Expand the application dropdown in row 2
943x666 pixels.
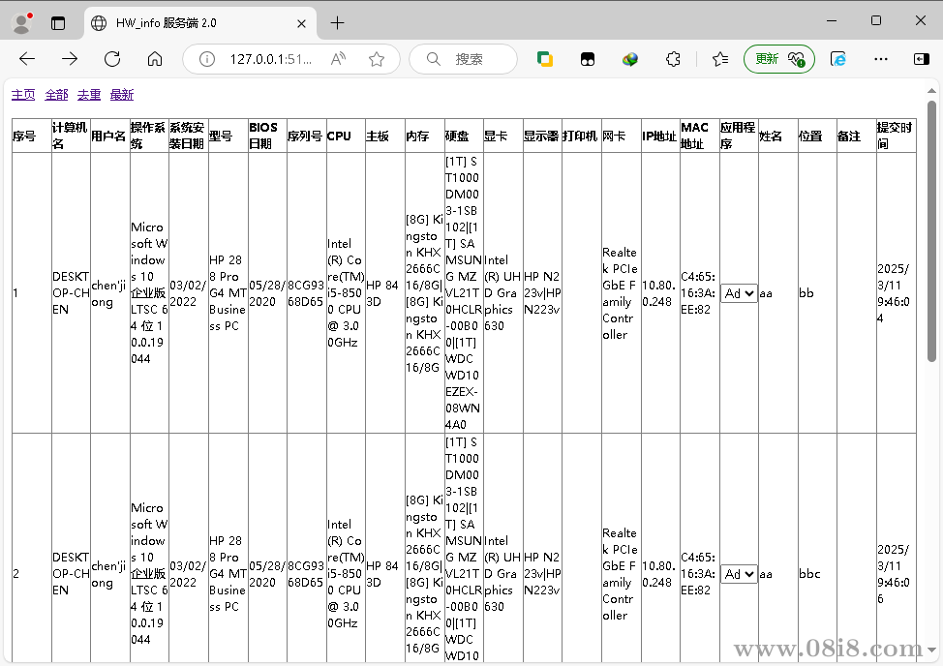pyautogui.click(x=739, y=574)
